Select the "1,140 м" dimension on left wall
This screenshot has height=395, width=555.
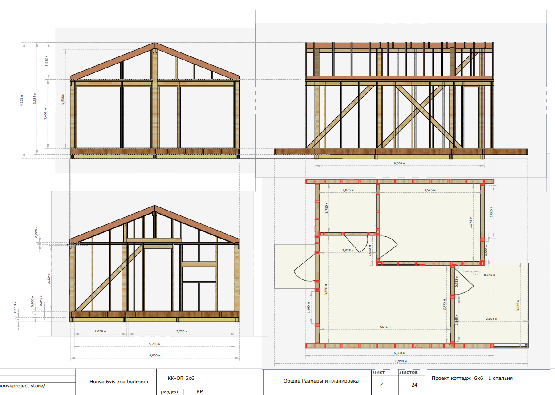[x=308, y=307]
